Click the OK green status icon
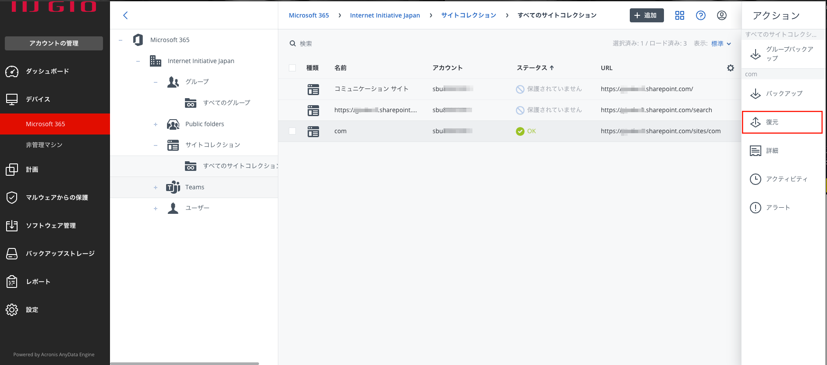827x365 pixels. point(520,131)
